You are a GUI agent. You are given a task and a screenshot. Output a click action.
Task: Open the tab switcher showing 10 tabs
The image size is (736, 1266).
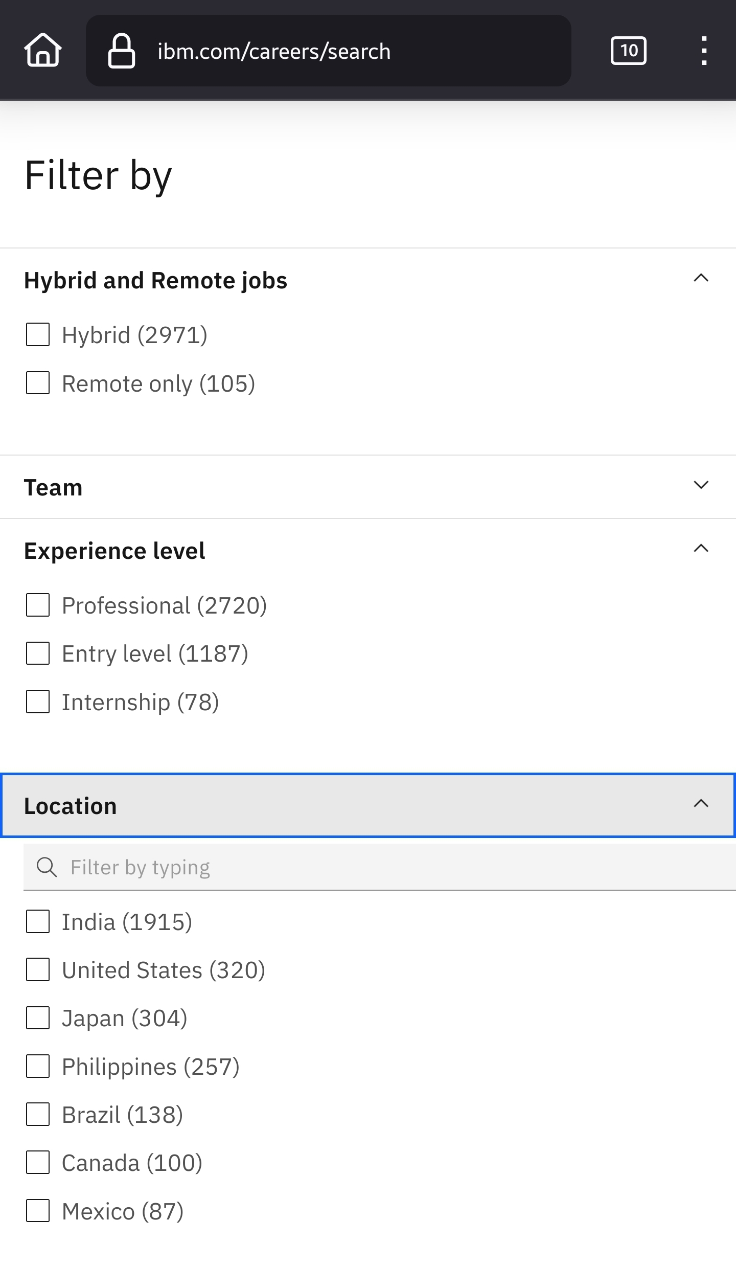point(629,51)
